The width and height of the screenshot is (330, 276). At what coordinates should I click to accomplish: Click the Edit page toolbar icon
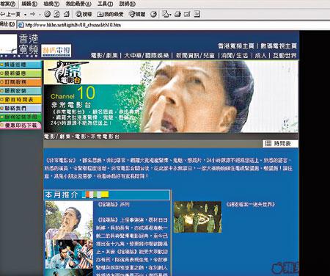point(187,14)
